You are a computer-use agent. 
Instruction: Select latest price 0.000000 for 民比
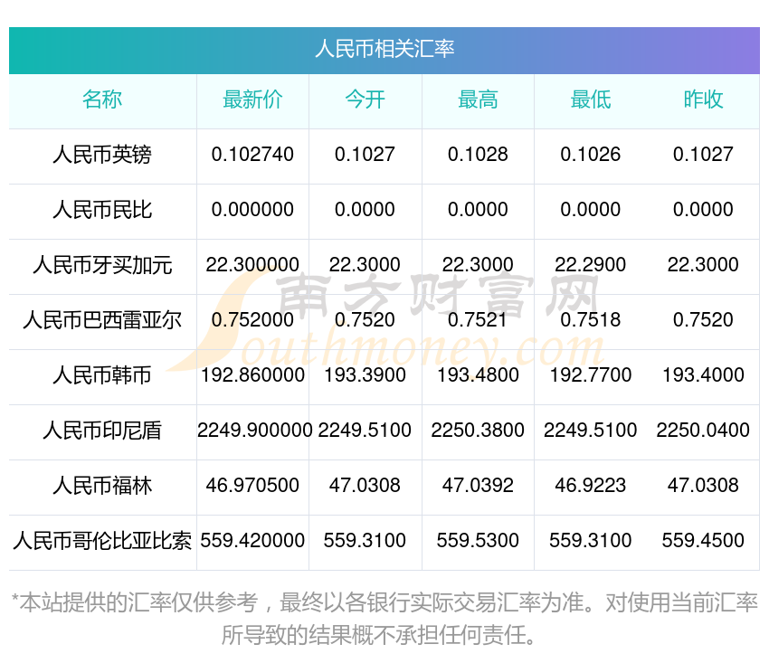[252, 210]
